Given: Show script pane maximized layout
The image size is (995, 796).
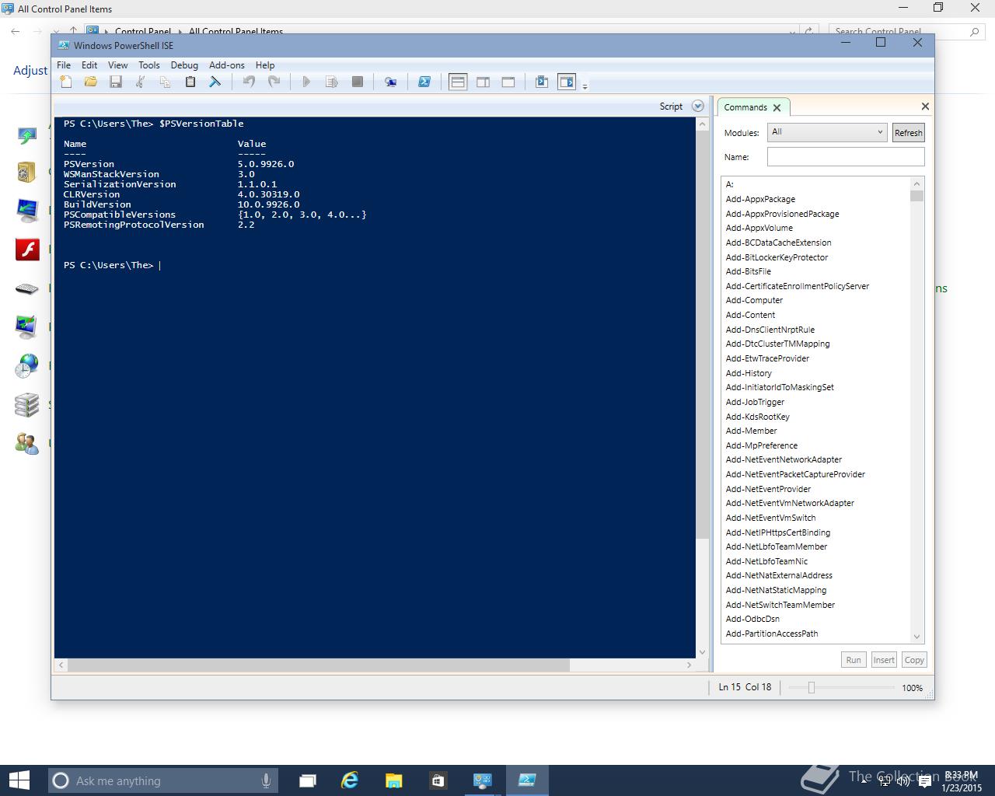Looking at the screenshot, I should pos(508,82).
